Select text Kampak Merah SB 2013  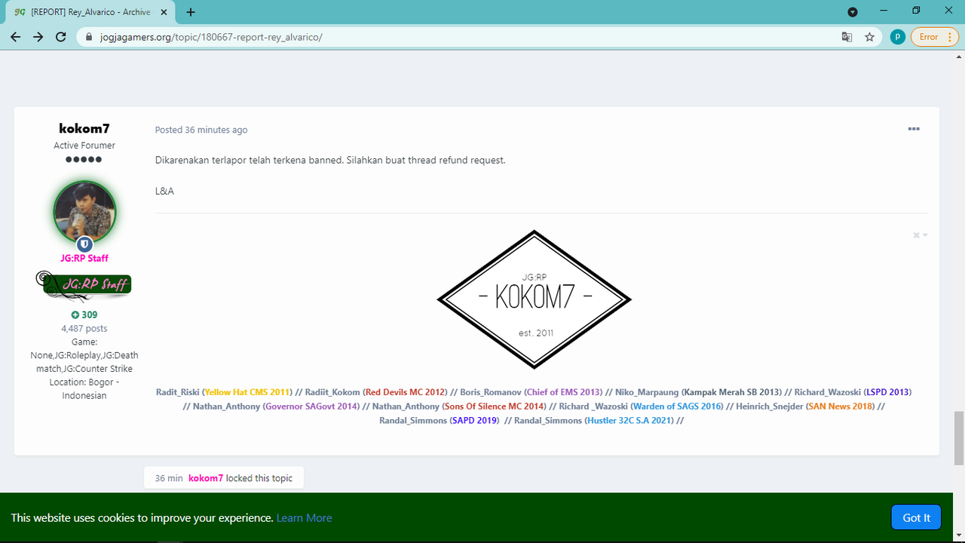tap(733, 392)
